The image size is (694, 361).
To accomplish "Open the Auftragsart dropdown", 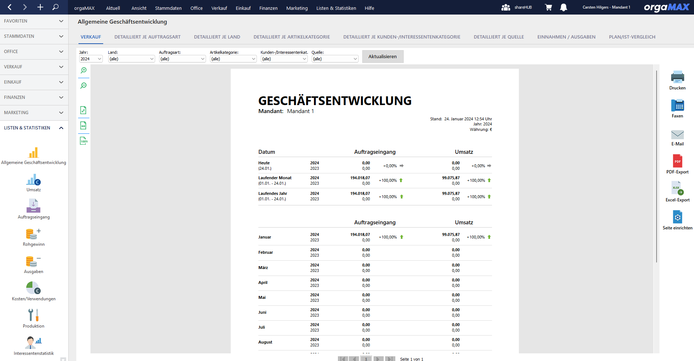I will click(x=182, y=59).
